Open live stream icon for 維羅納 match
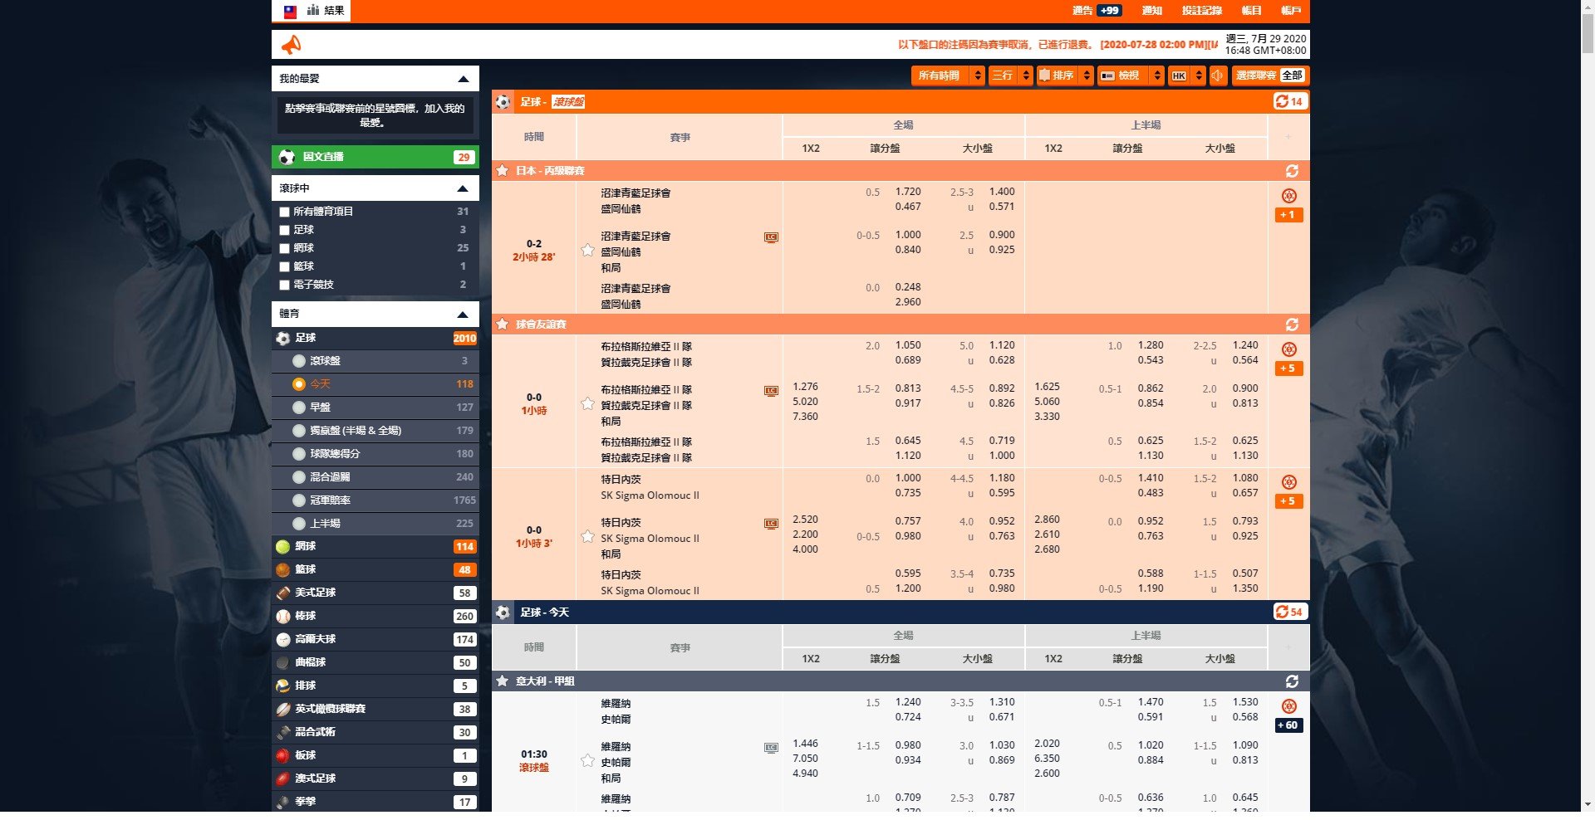 [x=771, y=748]
